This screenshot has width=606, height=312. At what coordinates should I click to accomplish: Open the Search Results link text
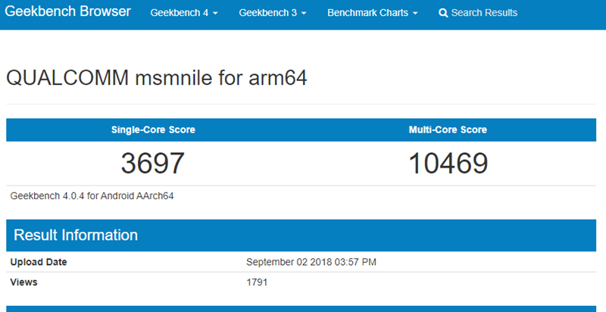[484, 13]
